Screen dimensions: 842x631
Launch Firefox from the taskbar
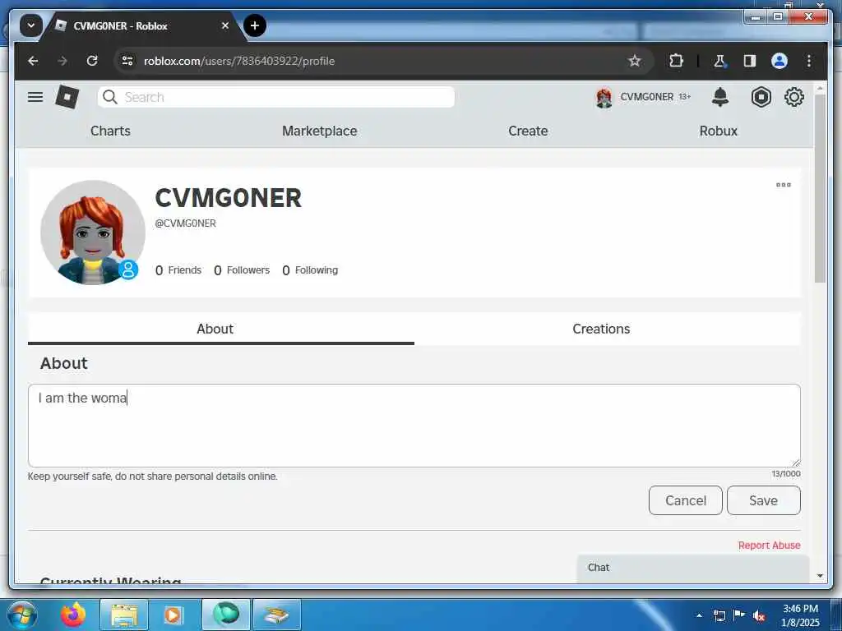point(73,615)
